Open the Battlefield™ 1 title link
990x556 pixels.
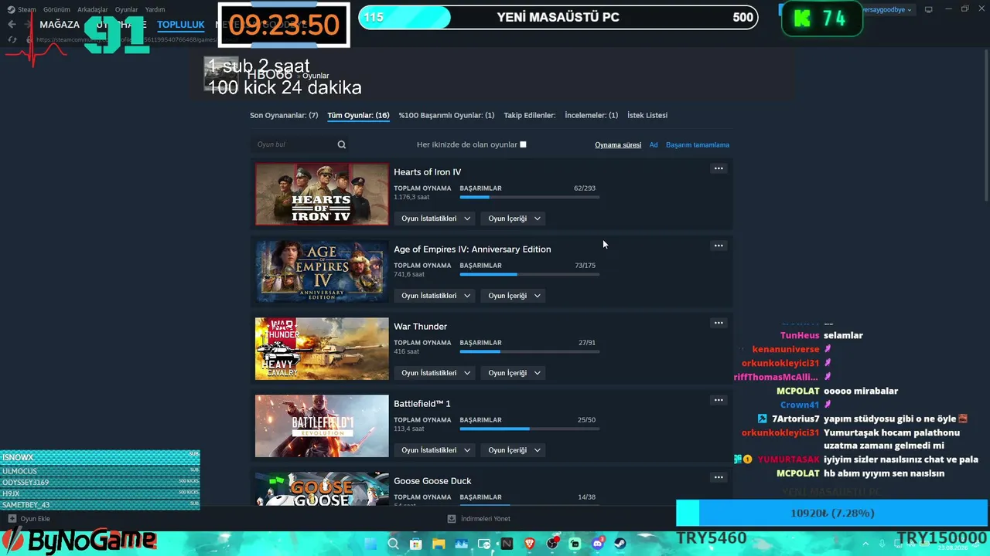[422, 404]
